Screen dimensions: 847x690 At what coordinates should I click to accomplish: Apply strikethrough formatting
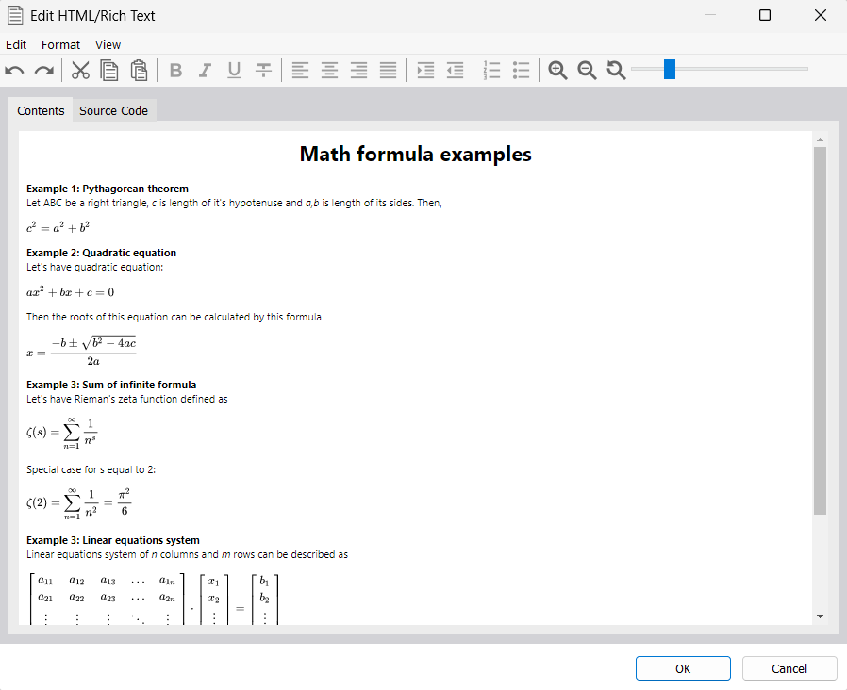(x=263, y=69)
